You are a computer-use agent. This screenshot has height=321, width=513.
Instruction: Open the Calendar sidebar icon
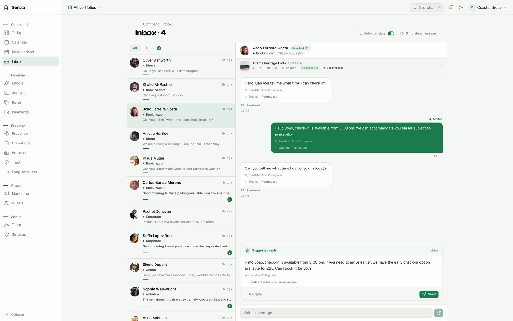[7, 42]
